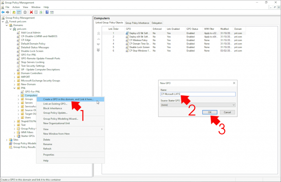Click the blue Back arrow in toolbar

tap(3, 12)
